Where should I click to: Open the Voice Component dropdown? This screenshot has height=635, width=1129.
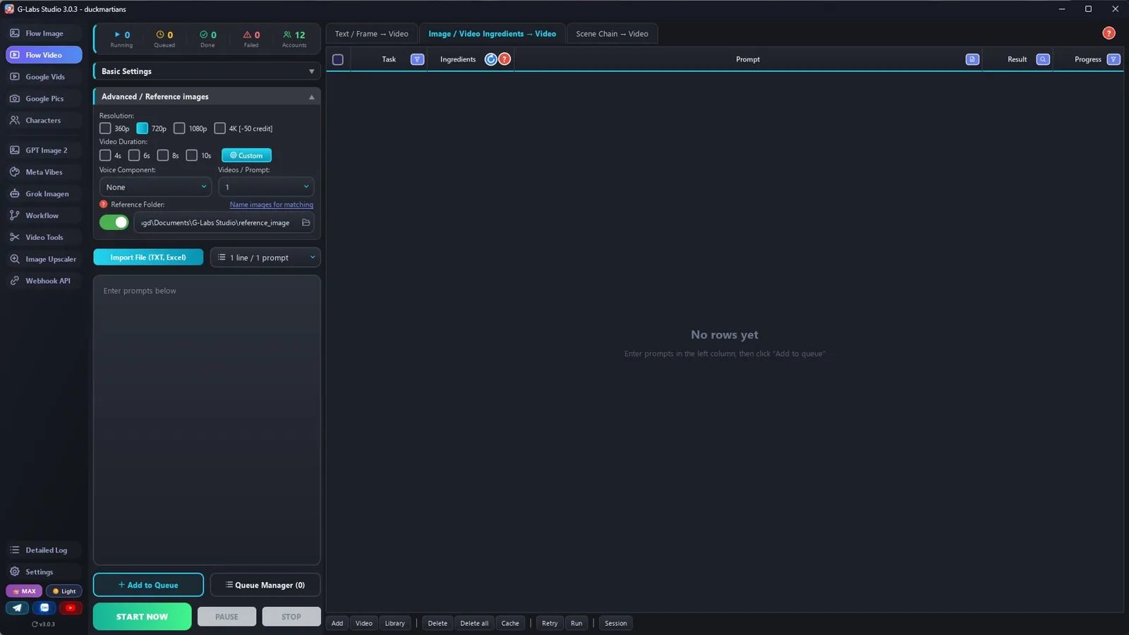[x=155, y=187]
